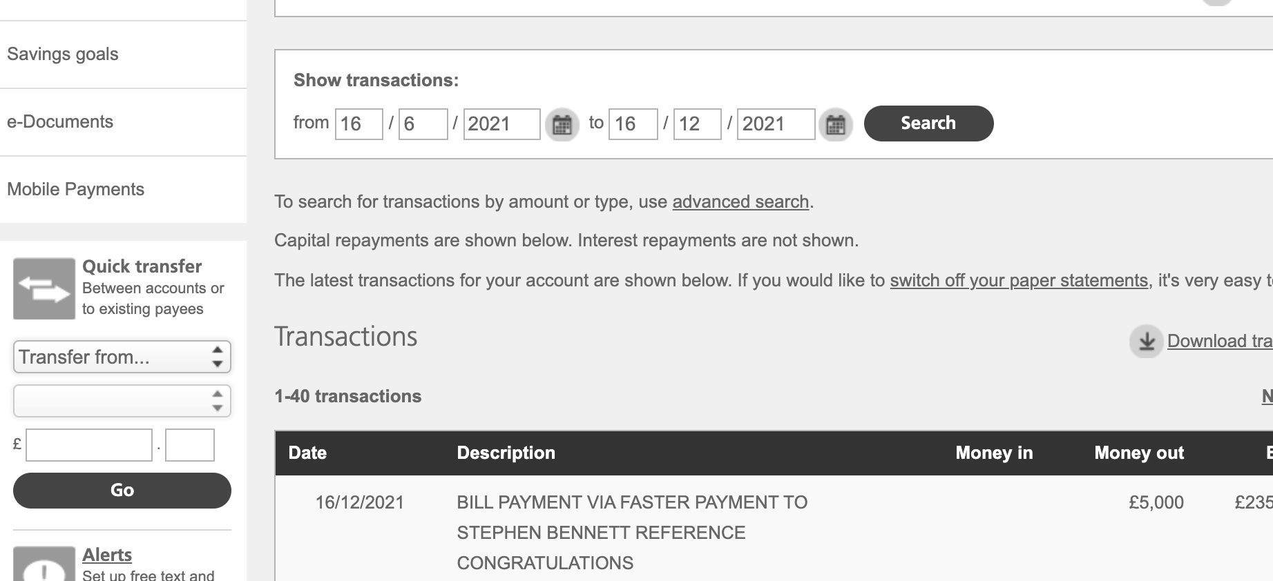The height and width of the screenshot is (581, 1273).
Task: Click the Alerts exclamation icon
Action: [44, 566]
